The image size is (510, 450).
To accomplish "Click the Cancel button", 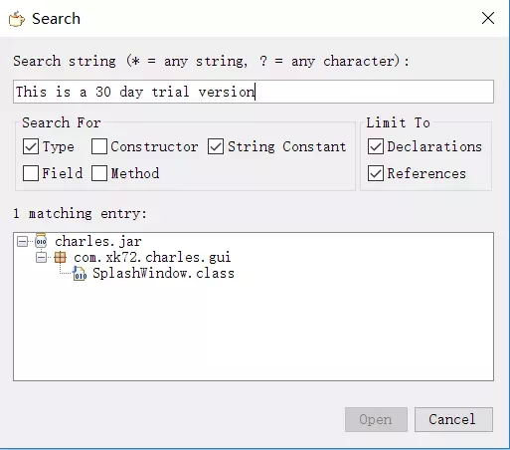I will (x=453, y=419).
